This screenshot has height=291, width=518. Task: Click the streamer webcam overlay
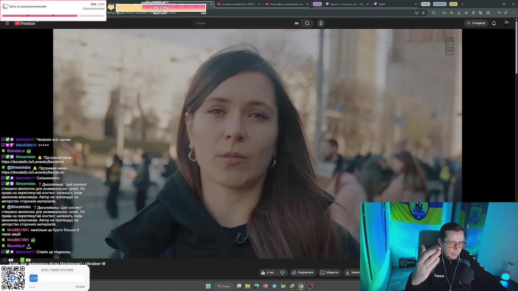(439, 247)
